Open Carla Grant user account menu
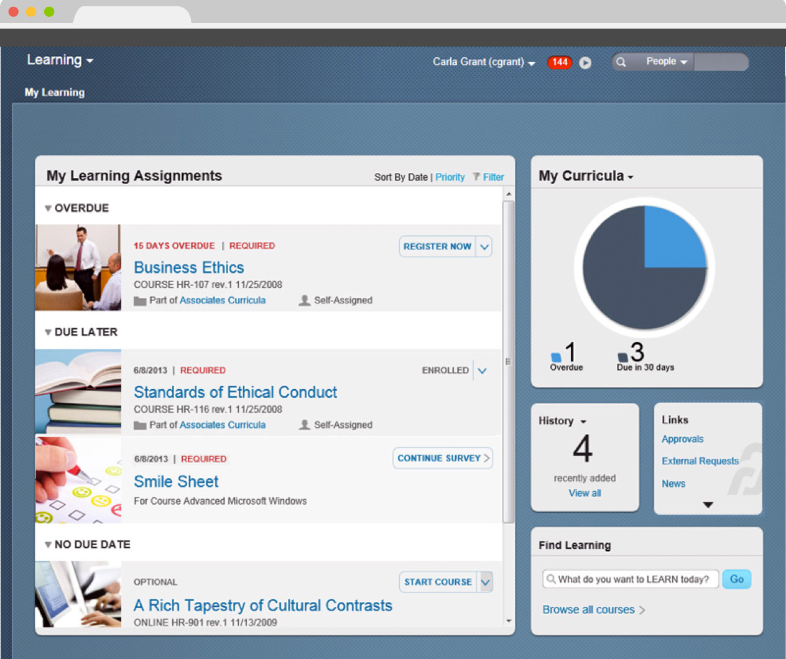 point(484,62)
